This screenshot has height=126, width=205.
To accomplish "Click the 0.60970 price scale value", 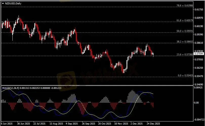I will [x=199, y=18].
